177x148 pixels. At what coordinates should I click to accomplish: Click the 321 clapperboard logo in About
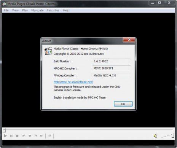click(x=48, y=51)
